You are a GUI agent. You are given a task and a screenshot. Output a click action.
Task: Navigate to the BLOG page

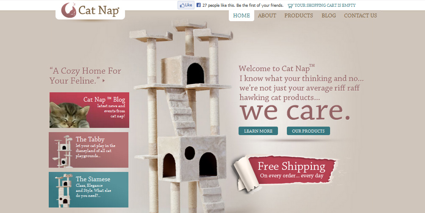(329, 16)
